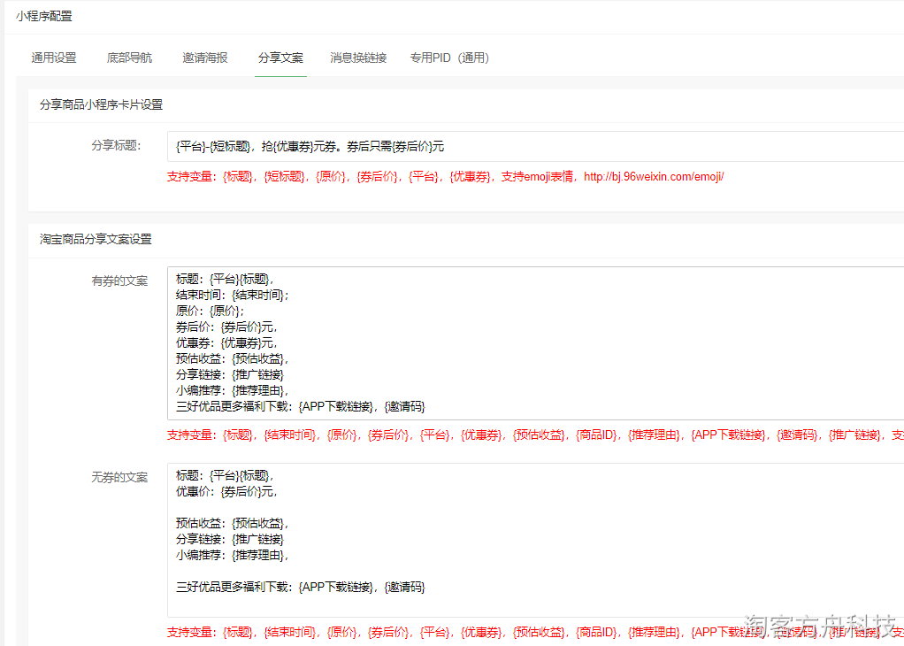This screenshot has height=646, width=904.
Task: Click the 小编推荐 line in 有券的文案
Action: tap(233, 390)
